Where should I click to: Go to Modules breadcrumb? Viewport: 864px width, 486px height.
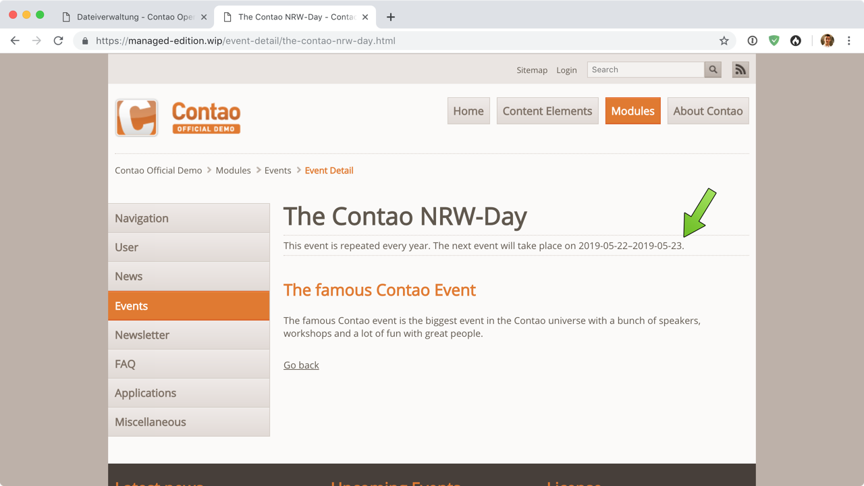[x=234, y=170]
